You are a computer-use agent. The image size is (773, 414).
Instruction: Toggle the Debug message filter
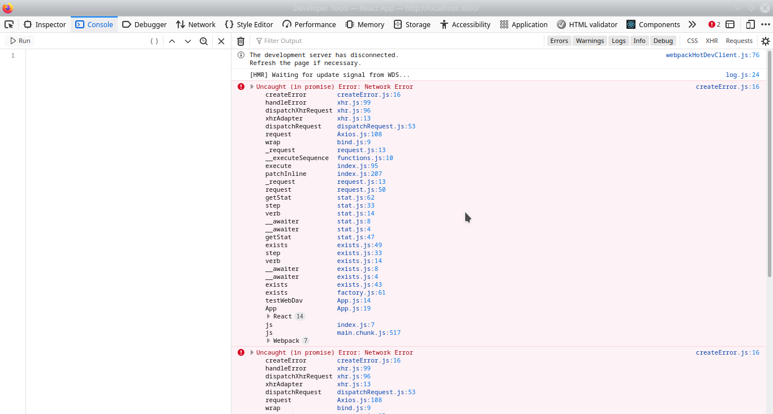(x=663, y=40)
